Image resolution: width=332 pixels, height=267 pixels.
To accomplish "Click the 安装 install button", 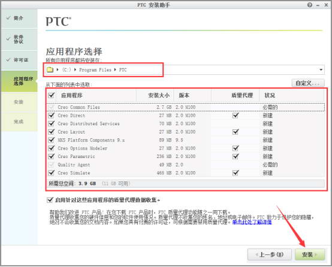I will [x=310, y=254].
